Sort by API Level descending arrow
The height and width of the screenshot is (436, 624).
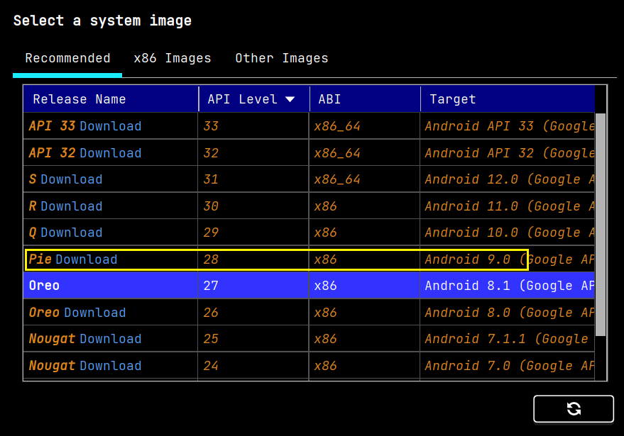point(290,99)
